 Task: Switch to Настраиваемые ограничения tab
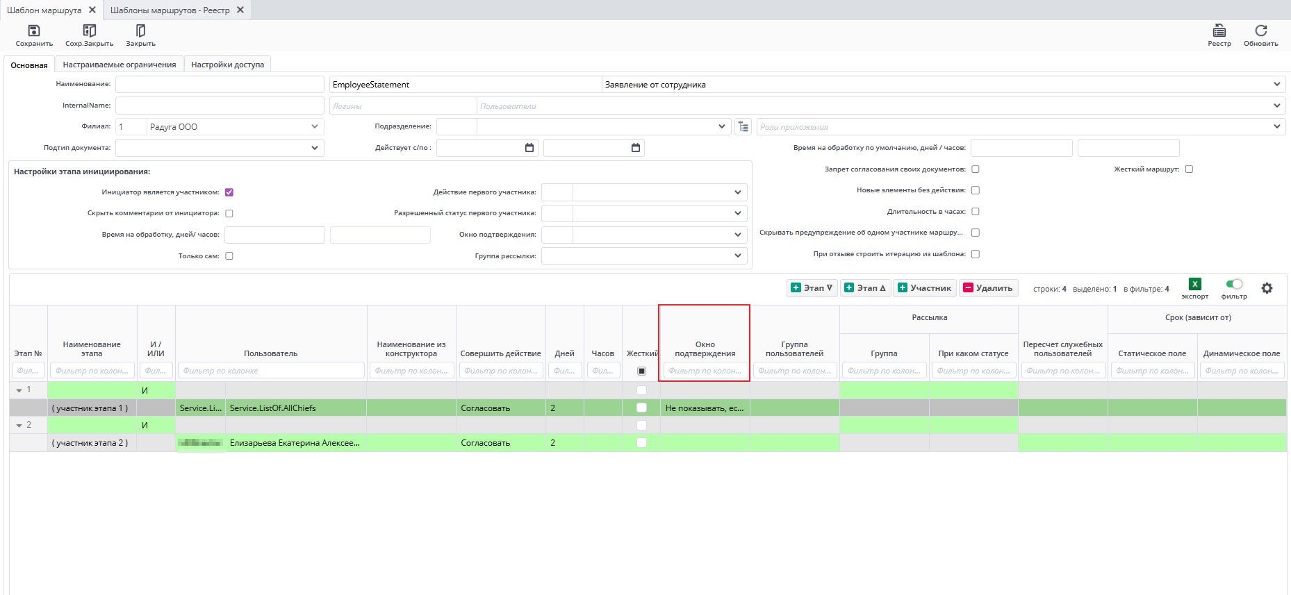120,65
